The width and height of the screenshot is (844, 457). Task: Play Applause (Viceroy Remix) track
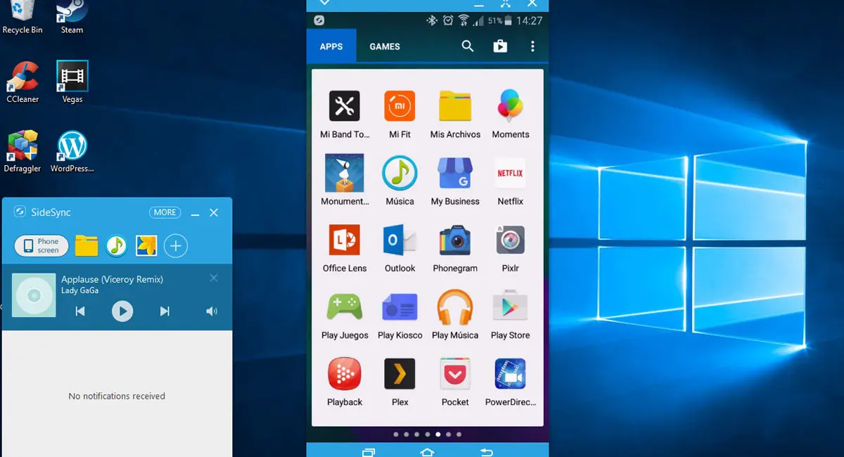point(122,311)
